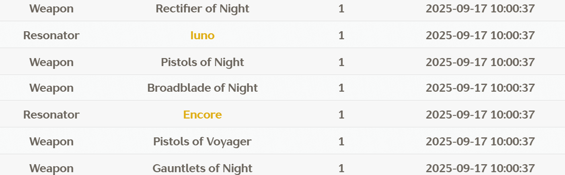
Task: Click Weapon type beside Rectifier of Night
Action: click(x=51, y=8)
